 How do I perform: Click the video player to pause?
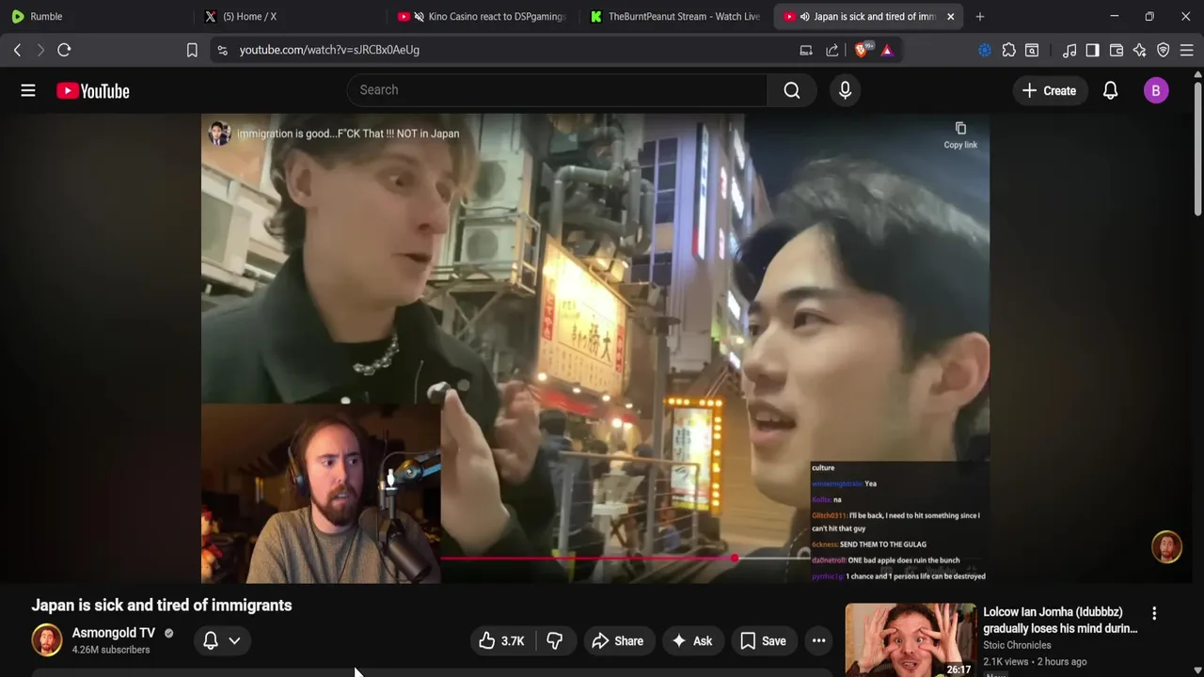(x=594, y=348)
